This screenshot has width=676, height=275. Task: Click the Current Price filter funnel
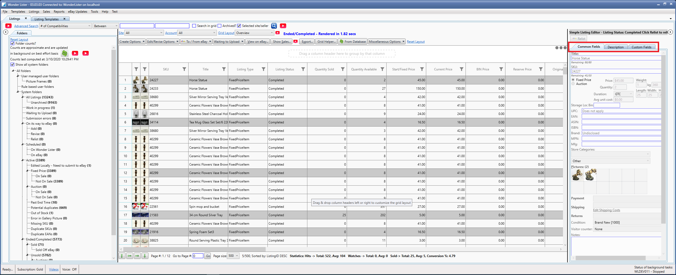pyautogui.click(x=461, y=69)
